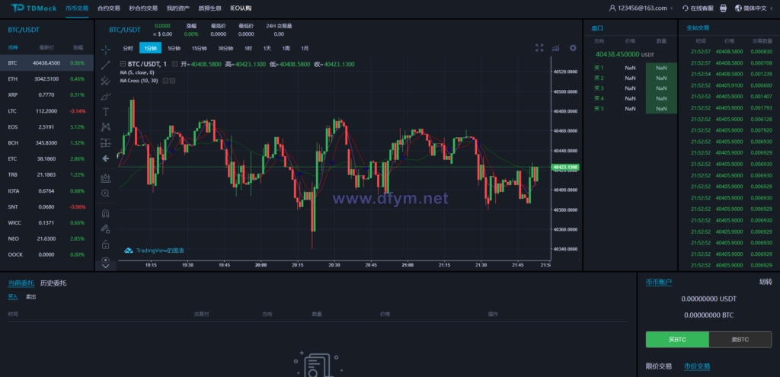Enter fullscreen mode for the chart
The width and height of the screenshot is (780, 377).
point(539,48)
